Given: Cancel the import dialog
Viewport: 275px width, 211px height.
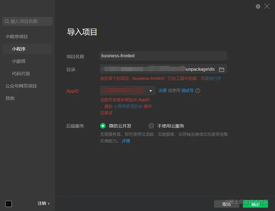Looking at the screenshot, I should pos(226,204).
